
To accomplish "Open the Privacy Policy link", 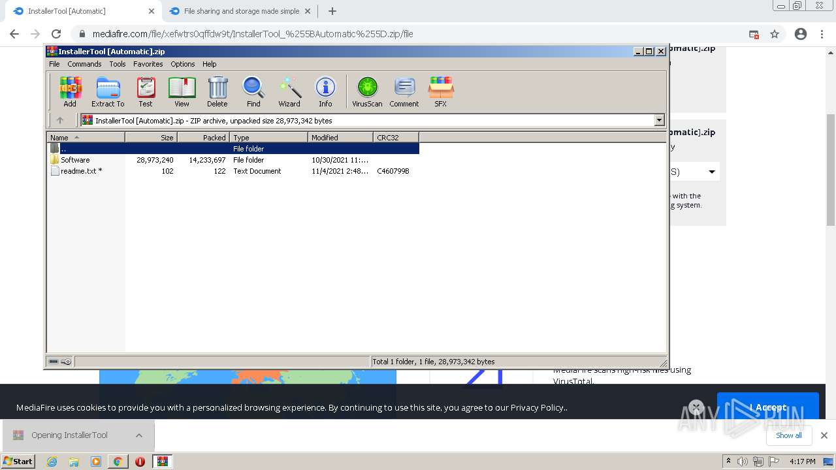I will [x=538, y=407].
